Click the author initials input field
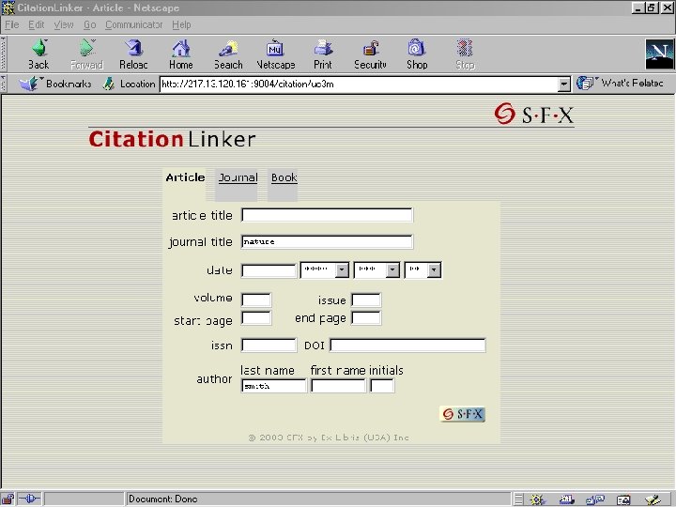676x507 pixels. pos(382,386)
